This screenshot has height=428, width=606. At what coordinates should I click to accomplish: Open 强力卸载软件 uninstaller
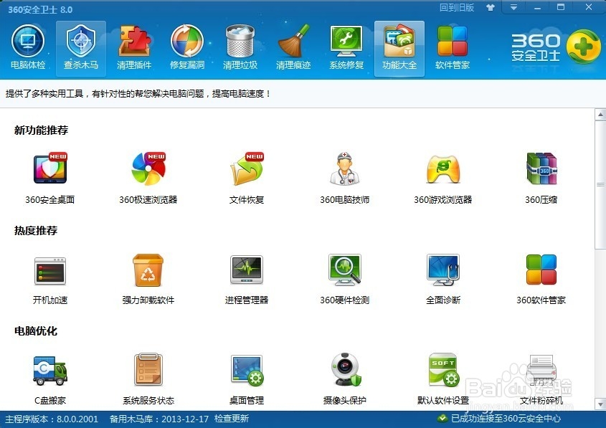point(148,275)
